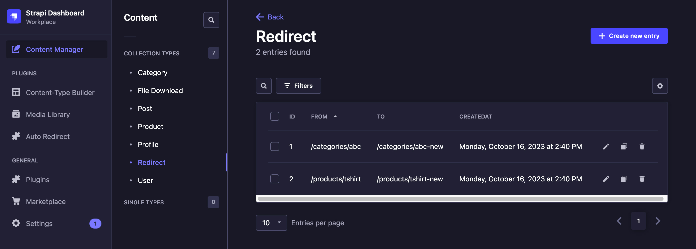Click the Strapi logo icon
The image size is (696, 249).
(14, 16)
